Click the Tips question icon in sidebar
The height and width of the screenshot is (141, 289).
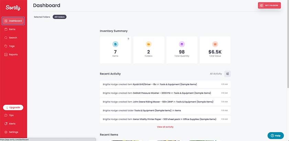6,115
